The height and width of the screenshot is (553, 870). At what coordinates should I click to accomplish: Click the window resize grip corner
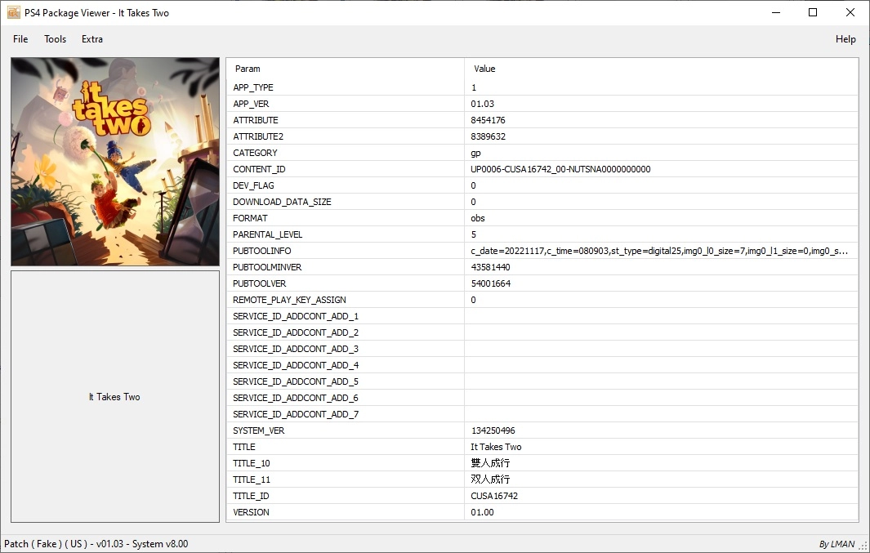pyautogui.click(x=863, y=546)
